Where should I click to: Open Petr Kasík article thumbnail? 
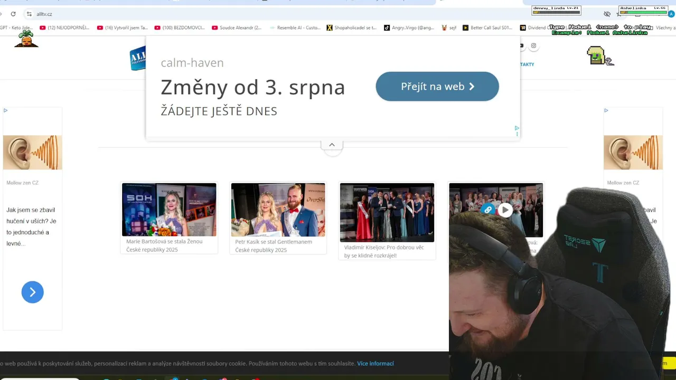[278, 210]
